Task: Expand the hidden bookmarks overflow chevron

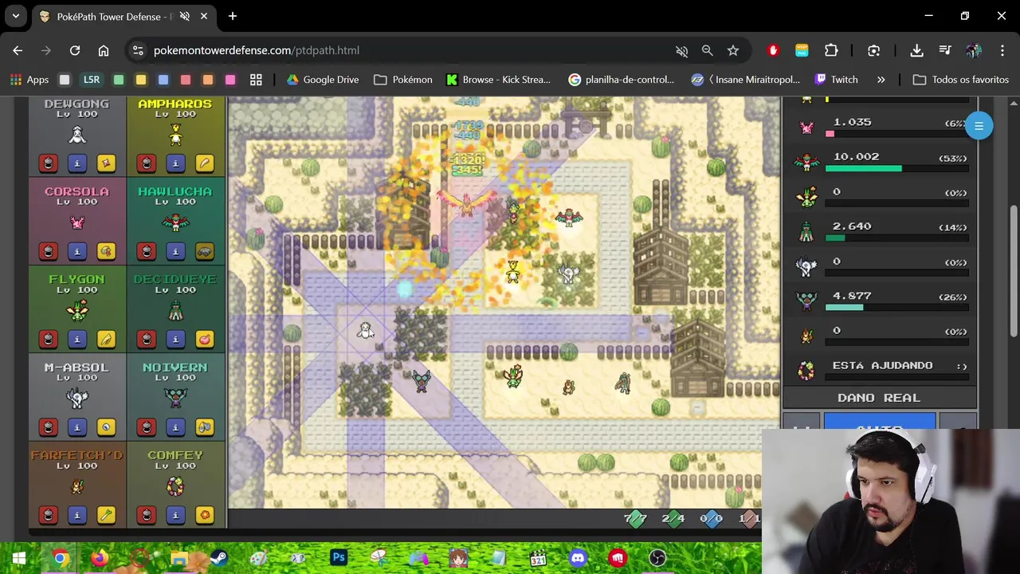Action: pyautogui.click(x=881, y=80)
